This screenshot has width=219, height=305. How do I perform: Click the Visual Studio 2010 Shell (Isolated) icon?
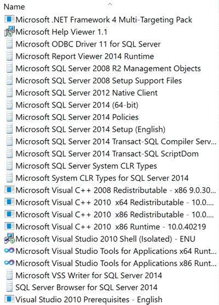coord(9,239)
